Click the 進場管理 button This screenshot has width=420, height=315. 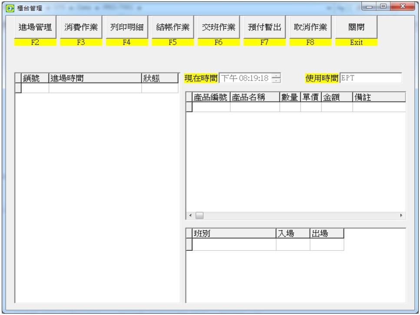coord(35,28)
